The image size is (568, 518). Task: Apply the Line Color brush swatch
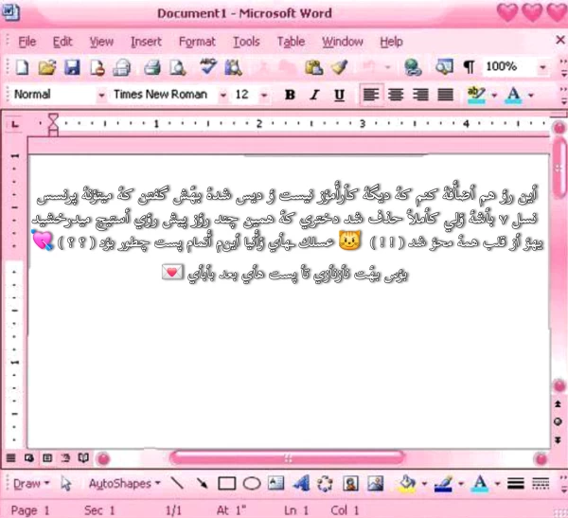point(443,484)
